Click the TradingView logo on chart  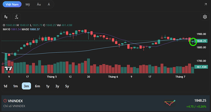coord(8,68)
